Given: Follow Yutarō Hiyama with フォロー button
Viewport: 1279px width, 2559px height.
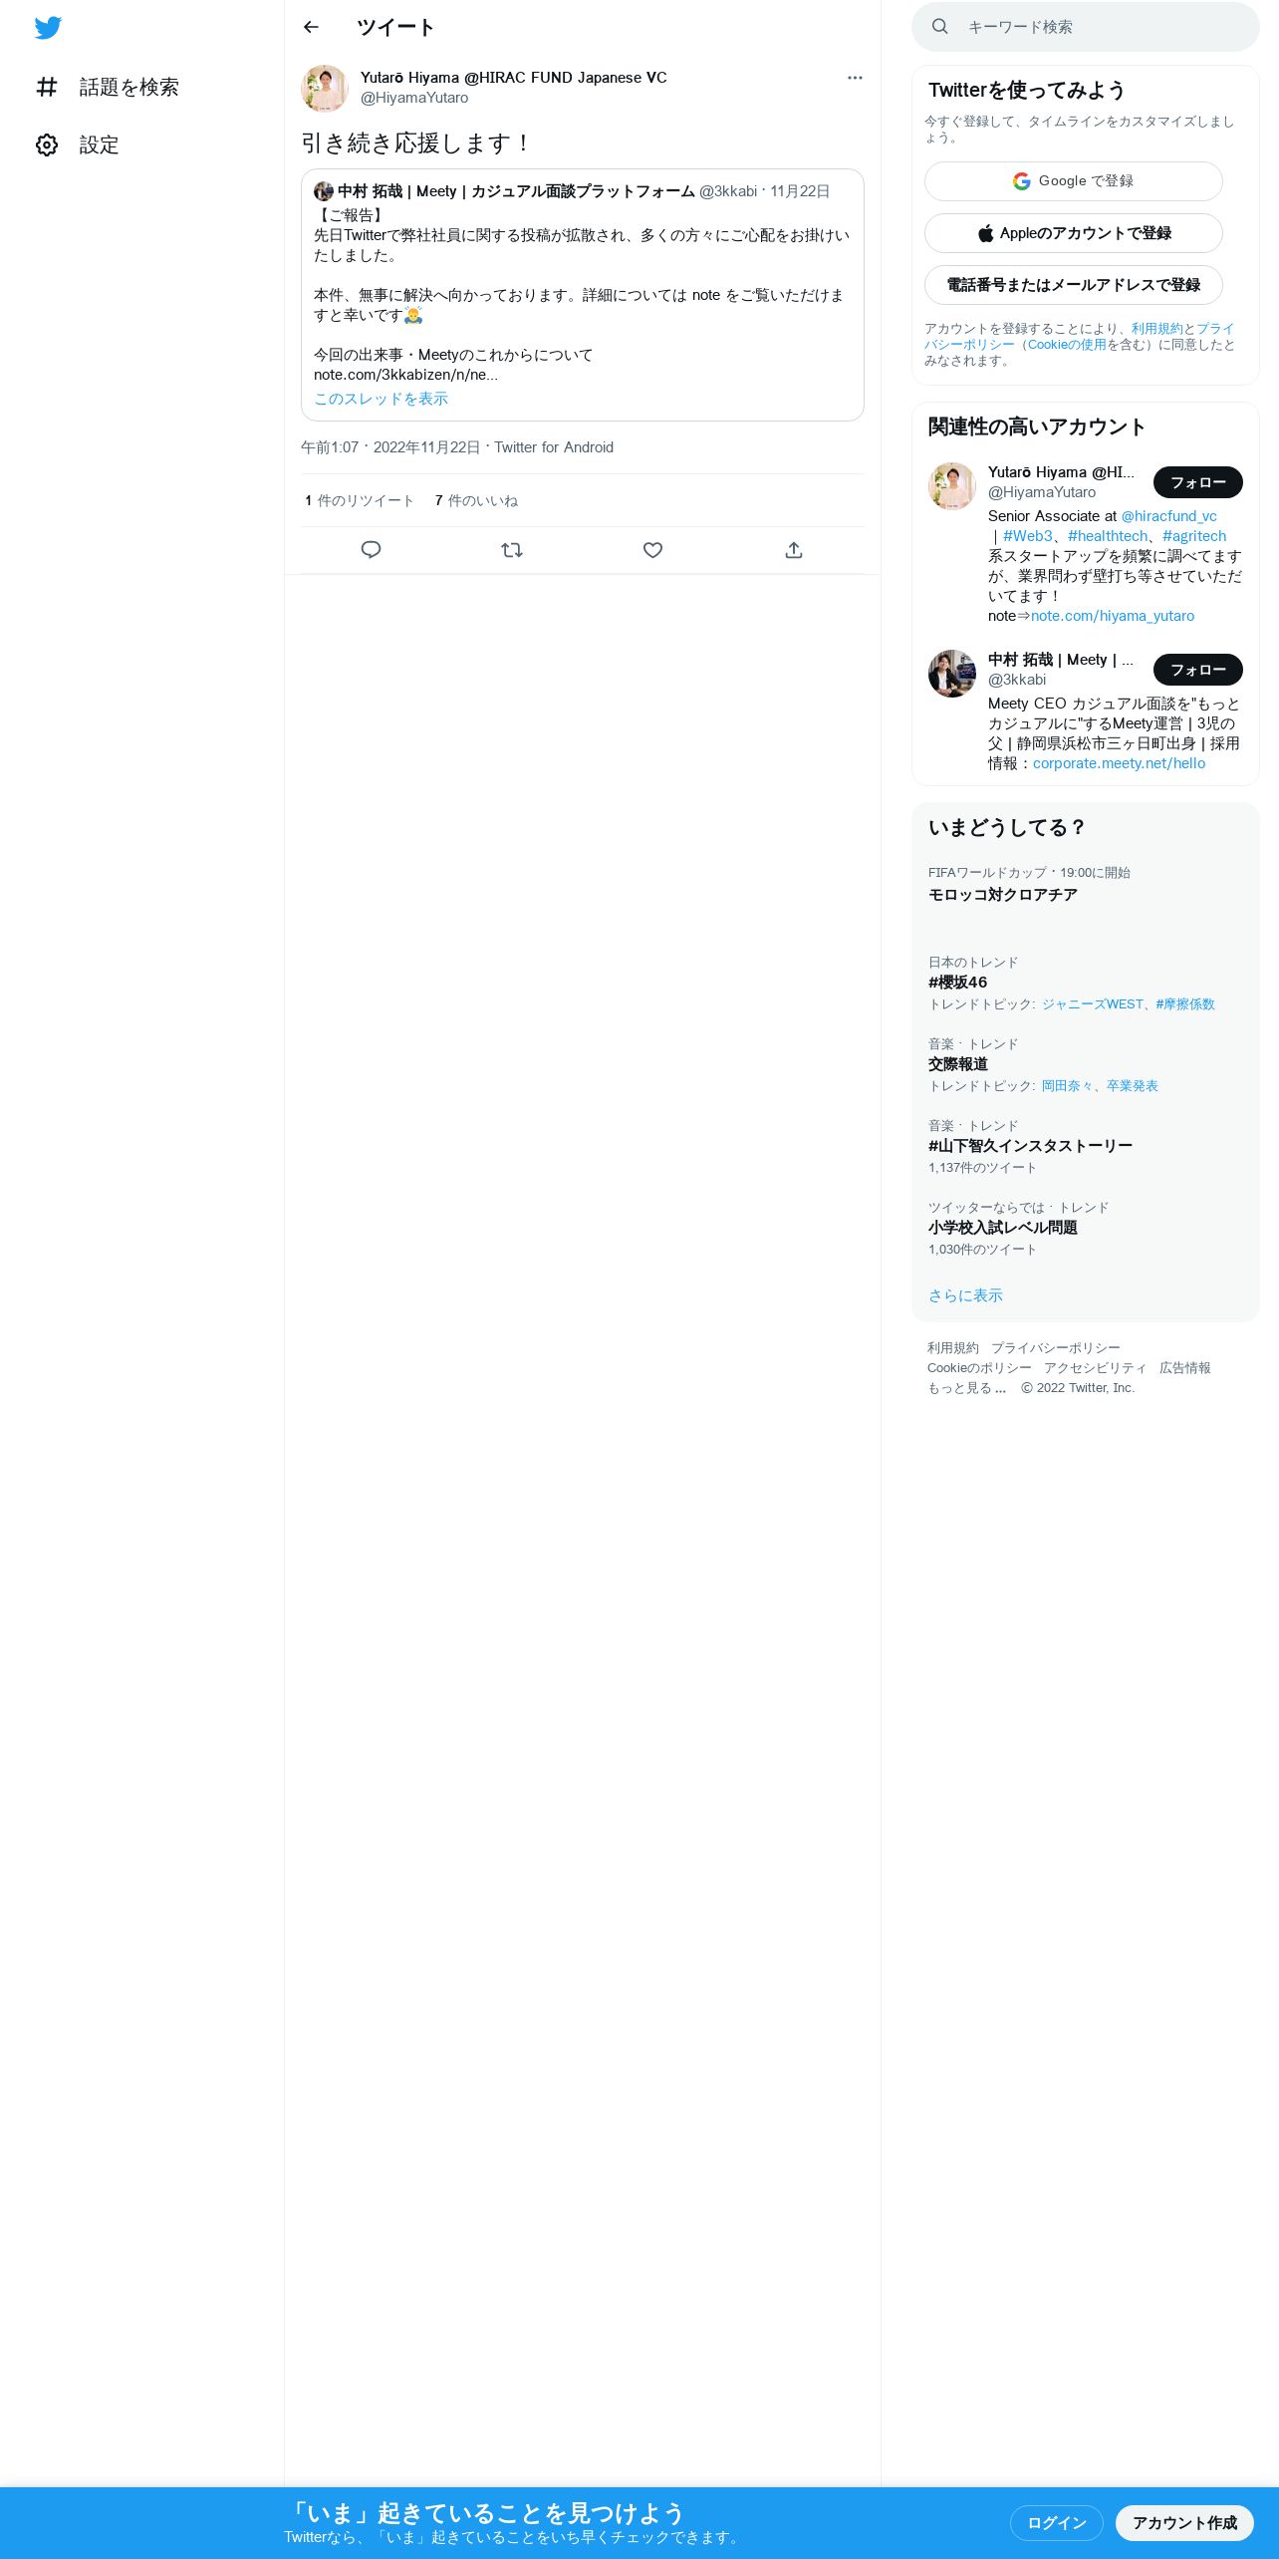Looking at the screenshot, I should [x=1198, y=482].
